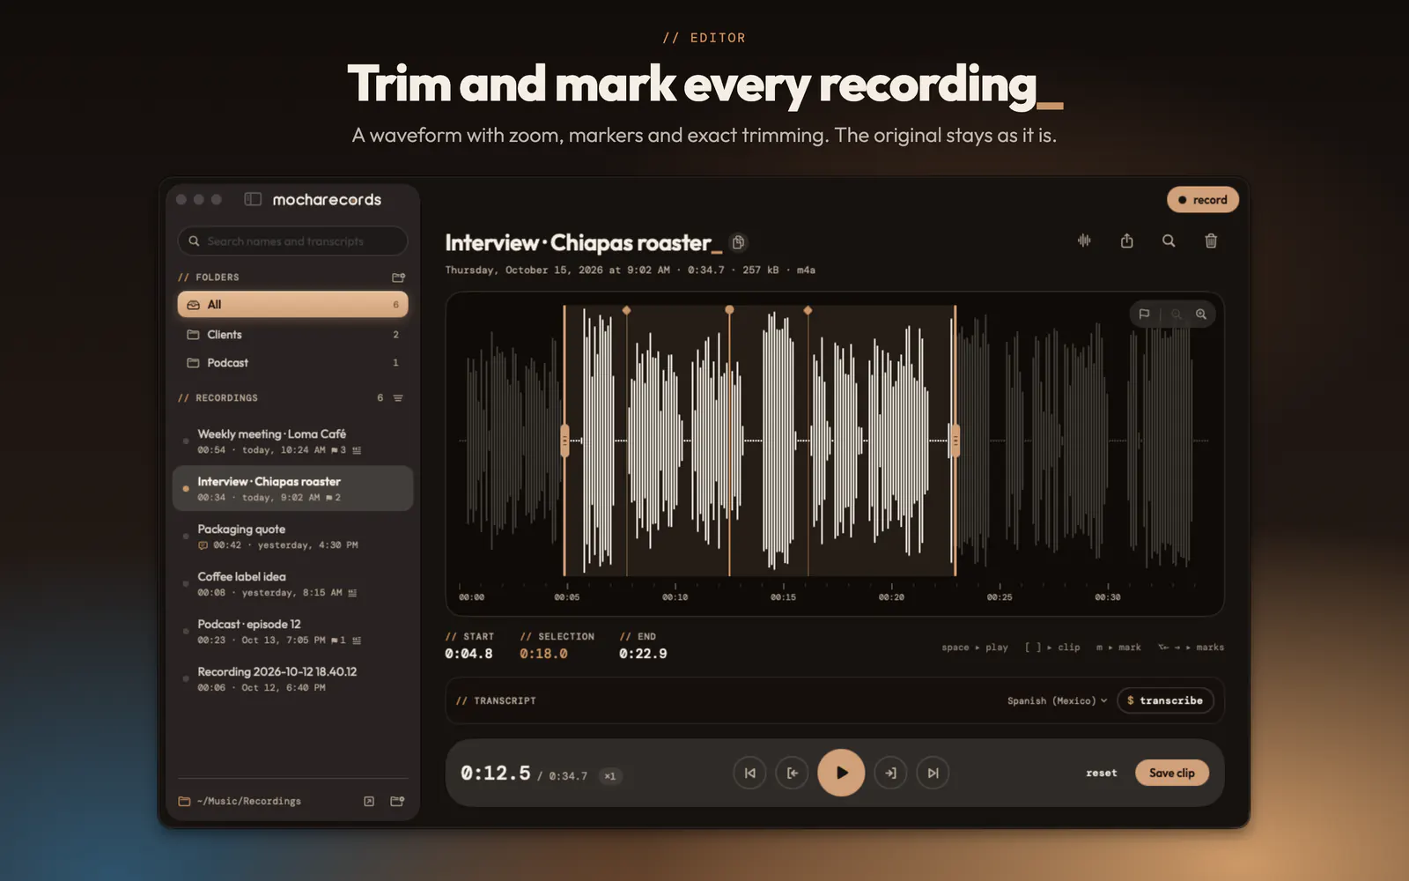Delete recording with the trash icon
1409x881 pixels.
1211,241
